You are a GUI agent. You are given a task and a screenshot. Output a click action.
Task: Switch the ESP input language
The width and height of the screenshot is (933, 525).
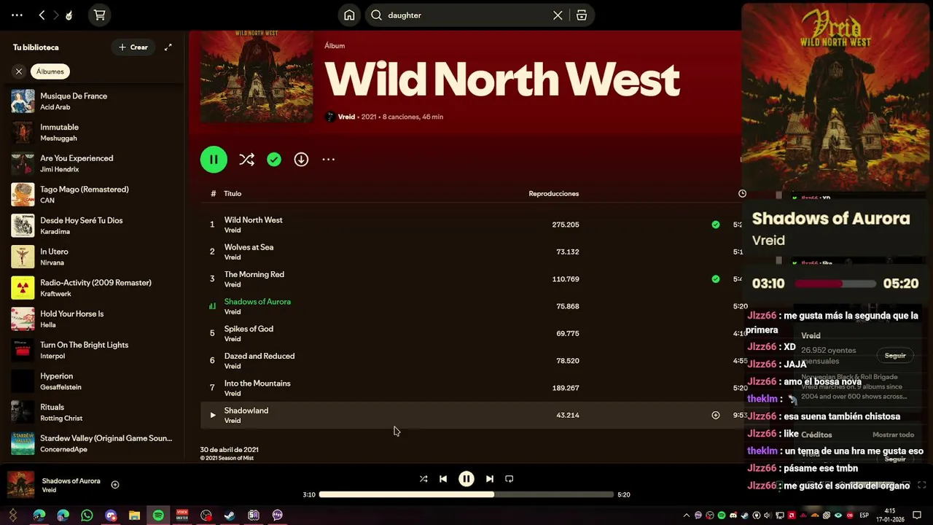coord(864,516)
